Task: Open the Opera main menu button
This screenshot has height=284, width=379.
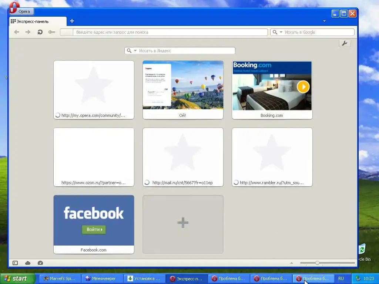Action: tap(21, 11)
